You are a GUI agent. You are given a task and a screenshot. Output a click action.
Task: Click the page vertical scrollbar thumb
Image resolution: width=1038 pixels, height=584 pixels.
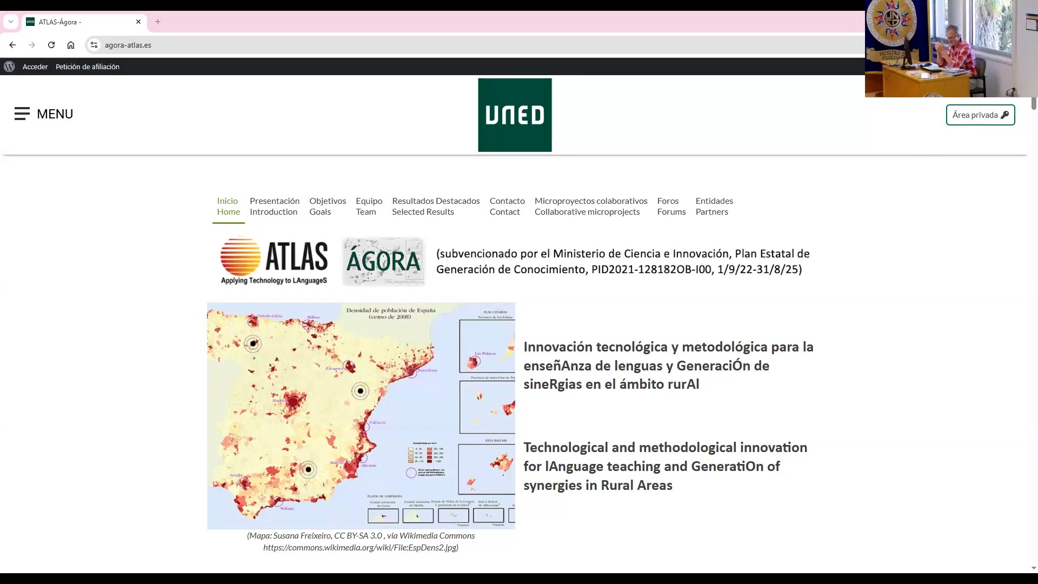[x=1034, y=103]
